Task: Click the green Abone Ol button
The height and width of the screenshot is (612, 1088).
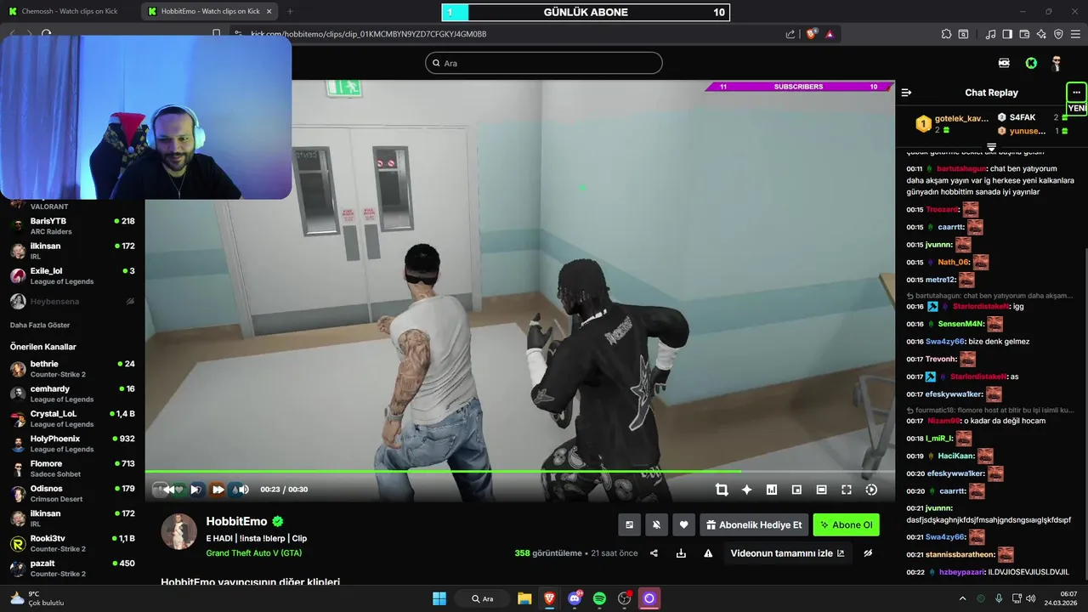Action: tap(847, 525)
